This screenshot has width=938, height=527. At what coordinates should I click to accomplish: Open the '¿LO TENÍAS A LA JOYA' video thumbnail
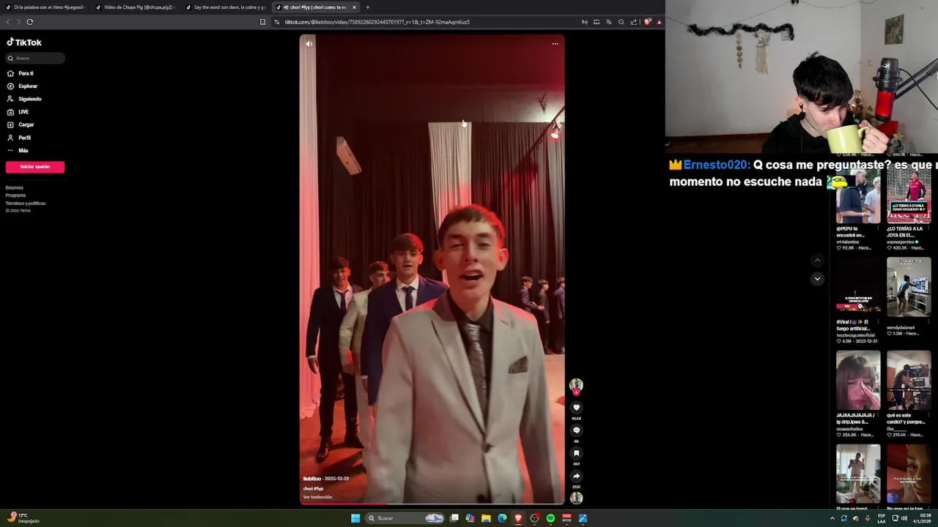click(x=909, y=196)
